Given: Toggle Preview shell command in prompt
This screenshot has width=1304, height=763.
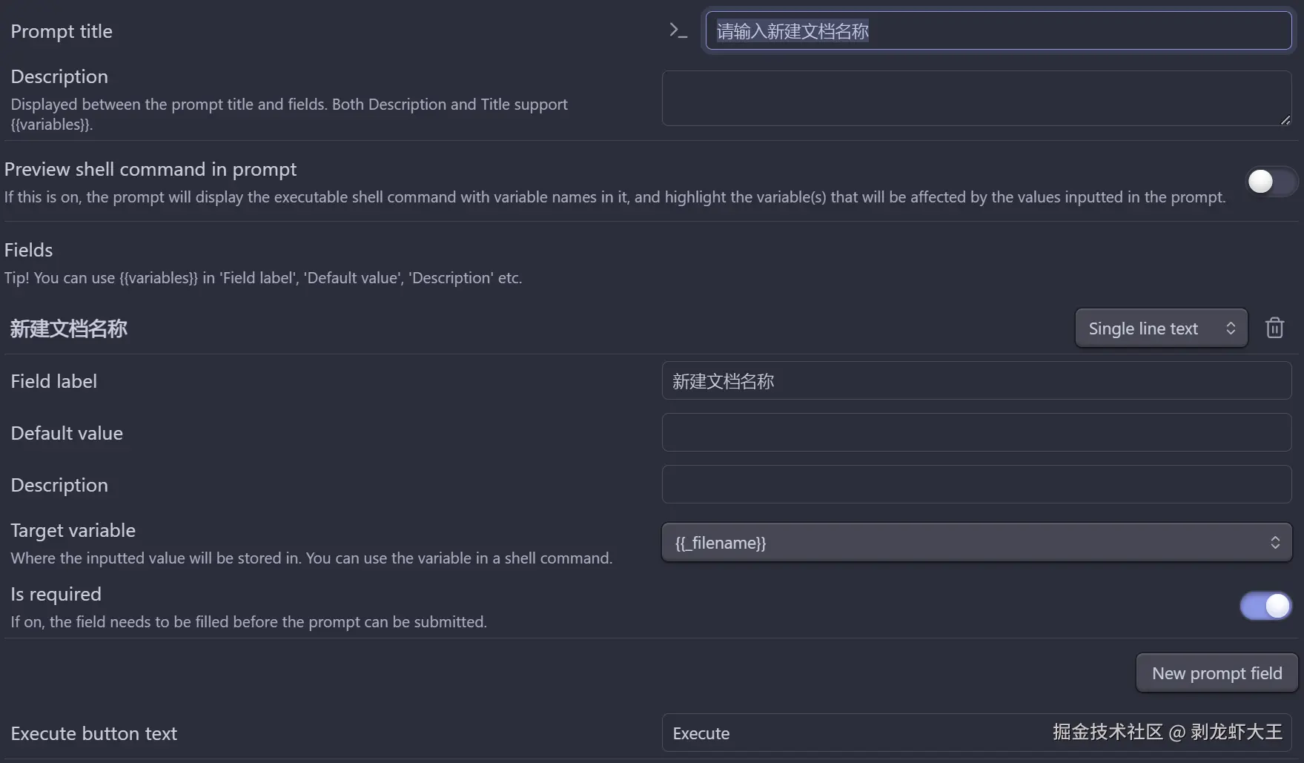Looking at the screenshot, I should [1270, 182].
